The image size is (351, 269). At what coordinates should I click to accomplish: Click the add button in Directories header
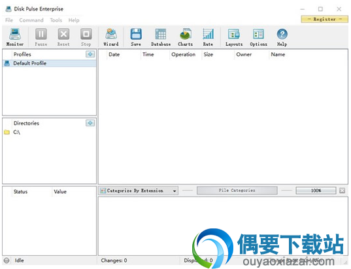(90, 123)
